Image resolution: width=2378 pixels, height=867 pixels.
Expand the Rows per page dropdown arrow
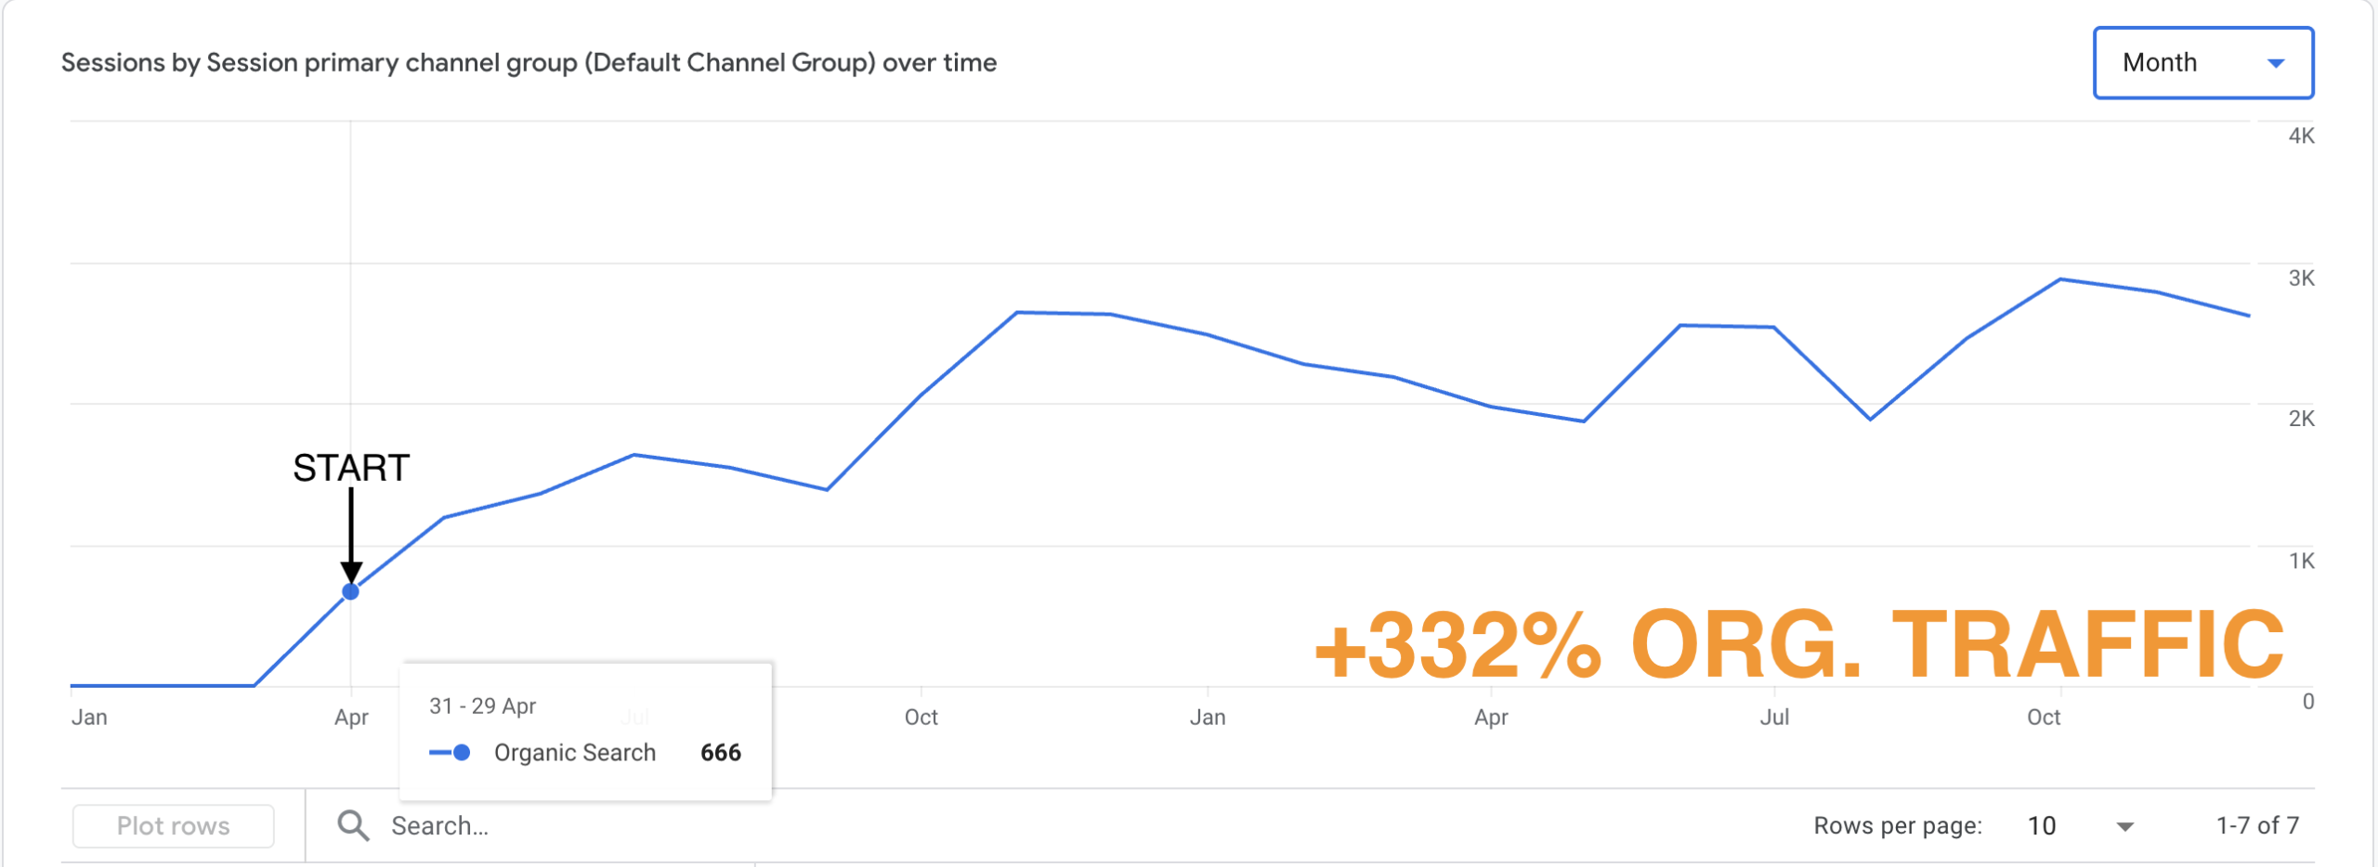point(2124,826)
